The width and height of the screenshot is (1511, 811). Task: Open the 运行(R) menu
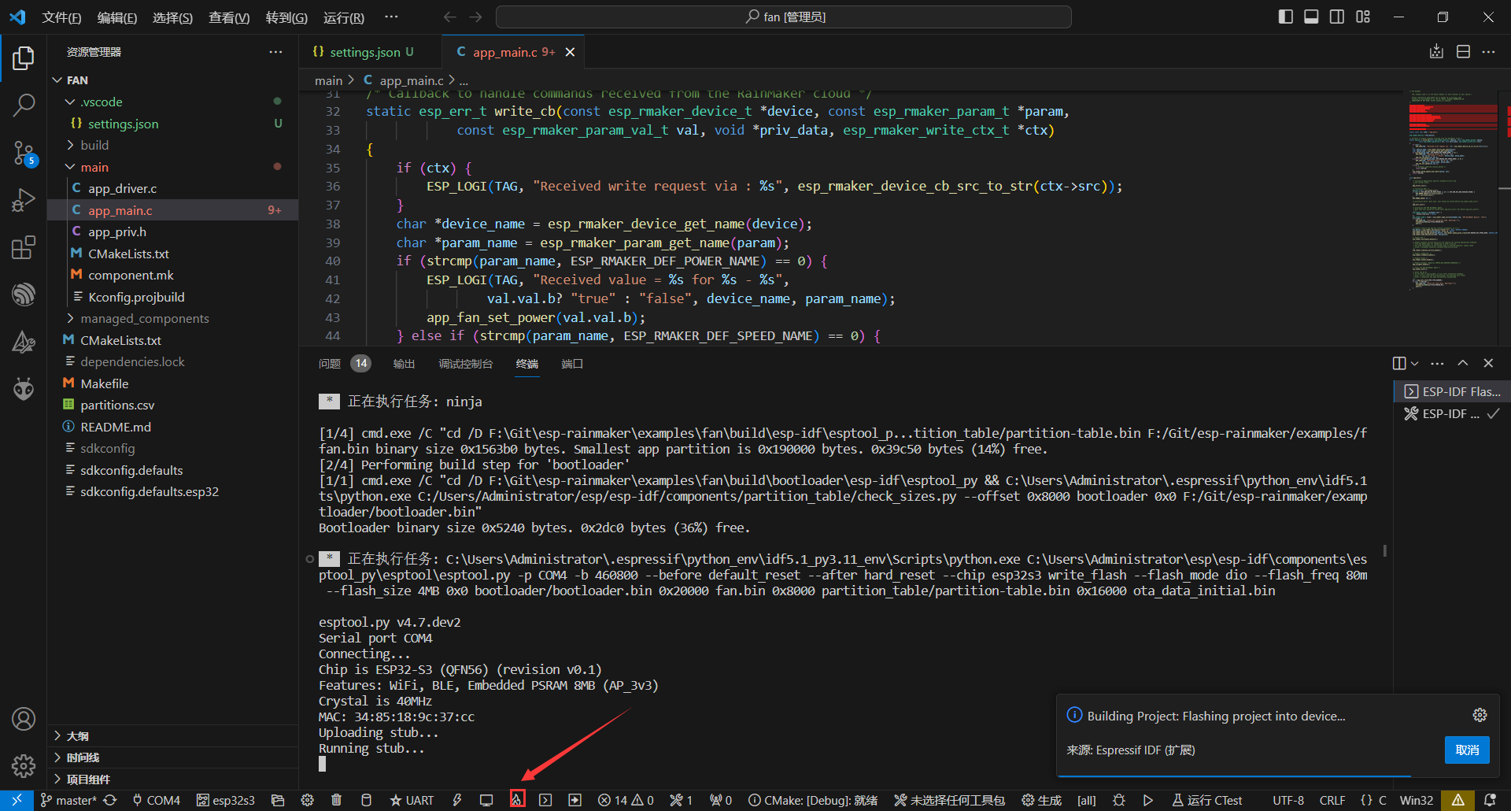(x=344, y=17)
